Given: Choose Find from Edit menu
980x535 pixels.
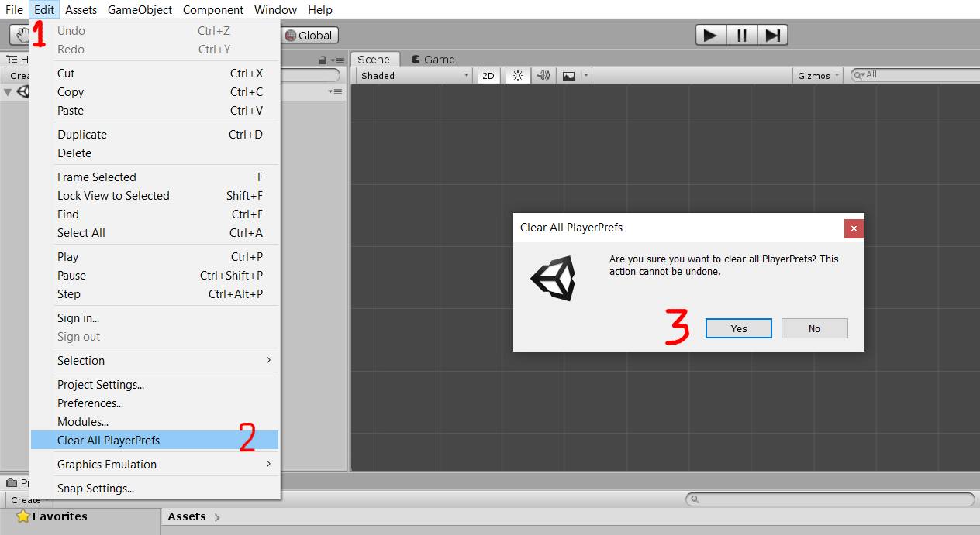Looking at the screenshot, I should coord(154,214).
